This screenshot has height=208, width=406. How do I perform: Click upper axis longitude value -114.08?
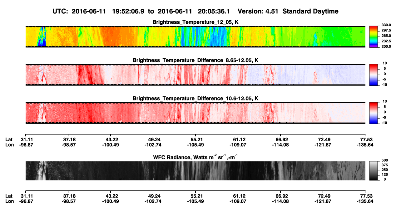tap(280, 144)
